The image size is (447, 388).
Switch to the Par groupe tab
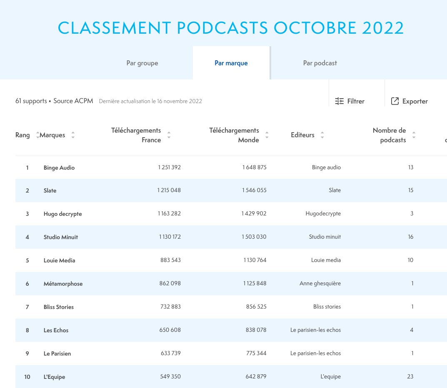click(142, 63)
